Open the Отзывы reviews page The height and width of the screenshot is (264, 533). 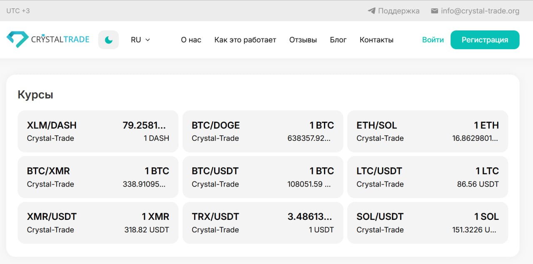[303, 40]
